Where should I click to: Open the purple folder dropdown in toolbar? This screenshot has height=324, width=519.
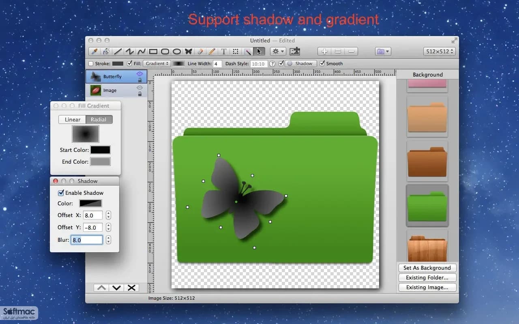[383, 51]
